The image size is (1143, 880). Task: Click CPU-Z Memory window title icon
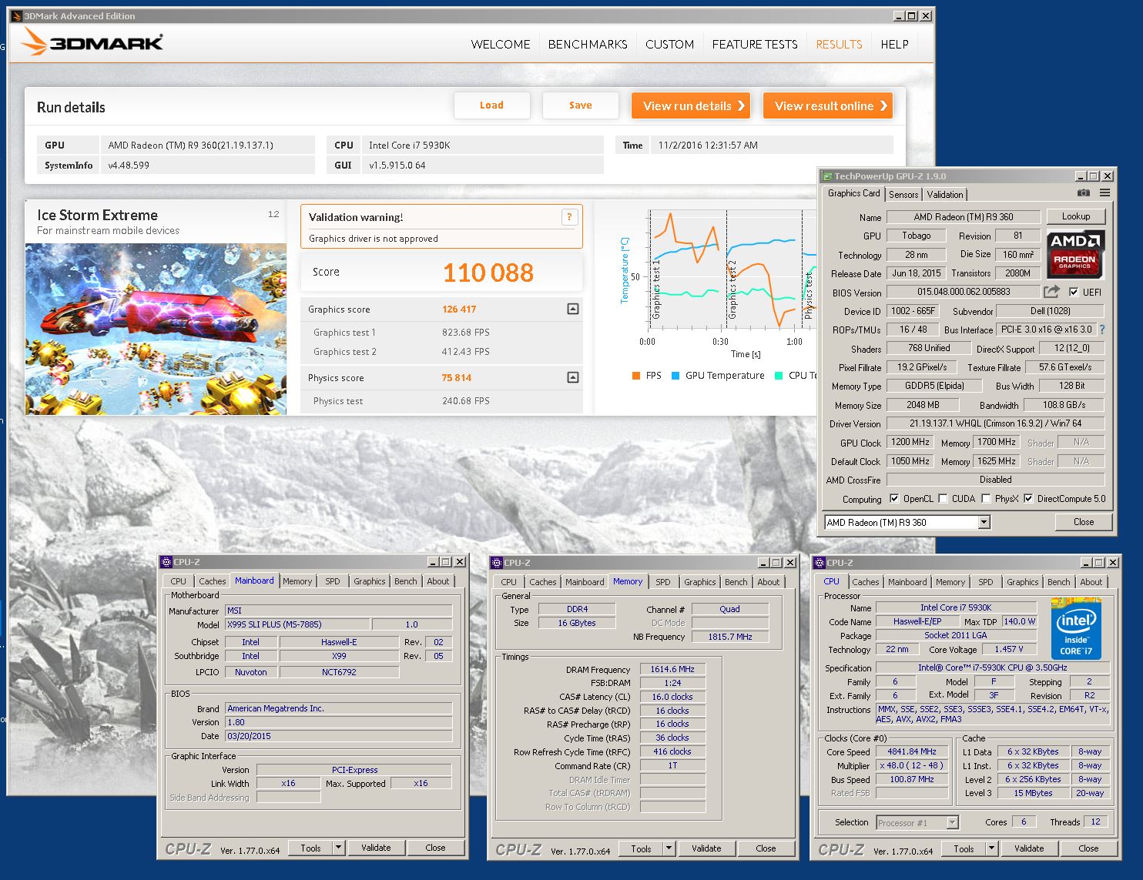496,563
